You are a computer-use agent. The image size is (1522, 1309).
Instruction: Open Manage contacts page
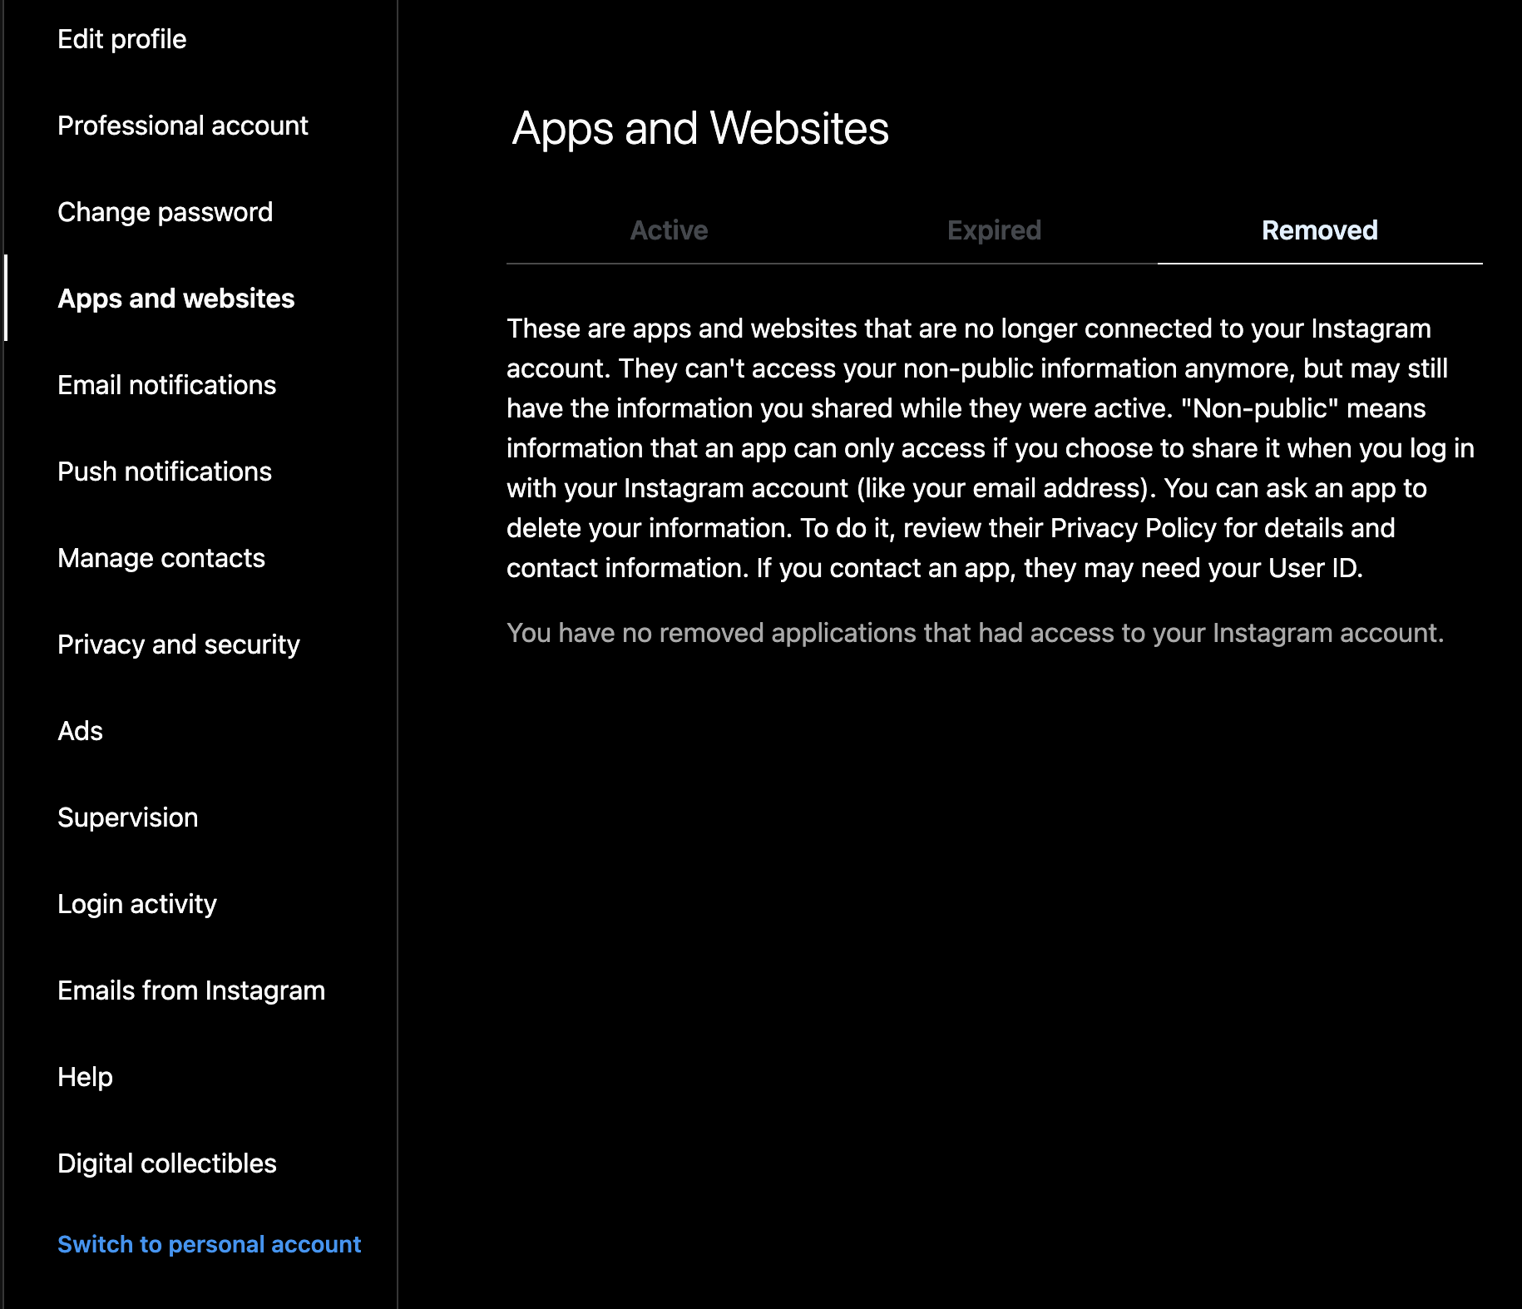pyautogui.click(x=161, y=558)
